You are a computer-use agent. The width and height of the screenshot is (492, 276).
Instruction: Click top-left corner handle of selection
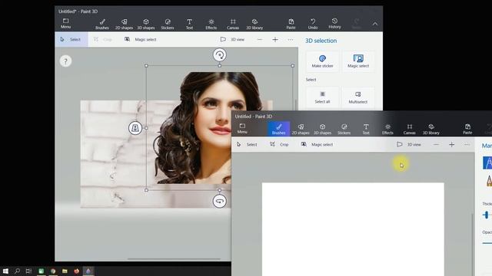click(146, 66)
